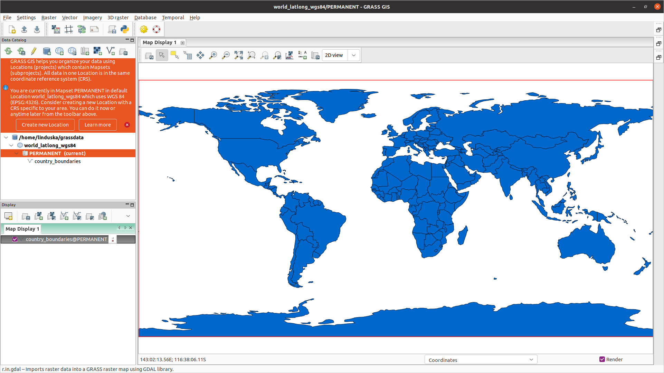
Task: Open the Raster Map Calculator
Action: [x=56, y=29]
